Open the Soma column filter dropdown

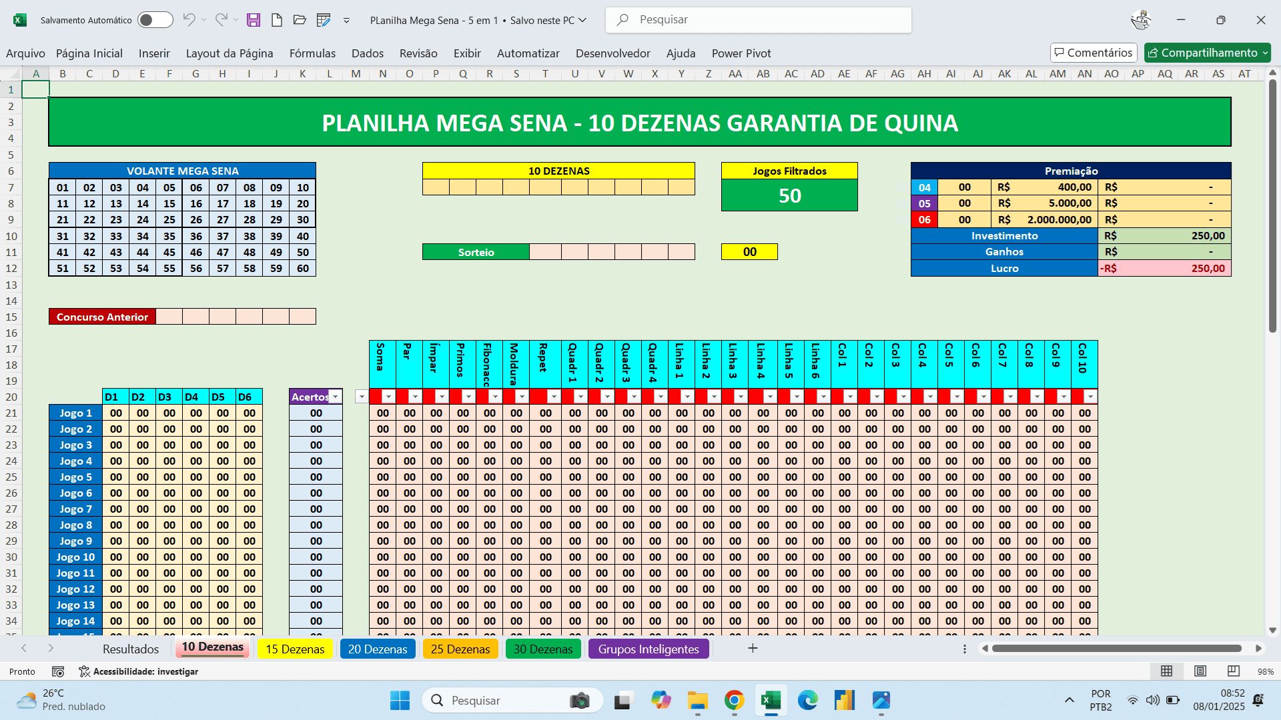click(388, 397)
